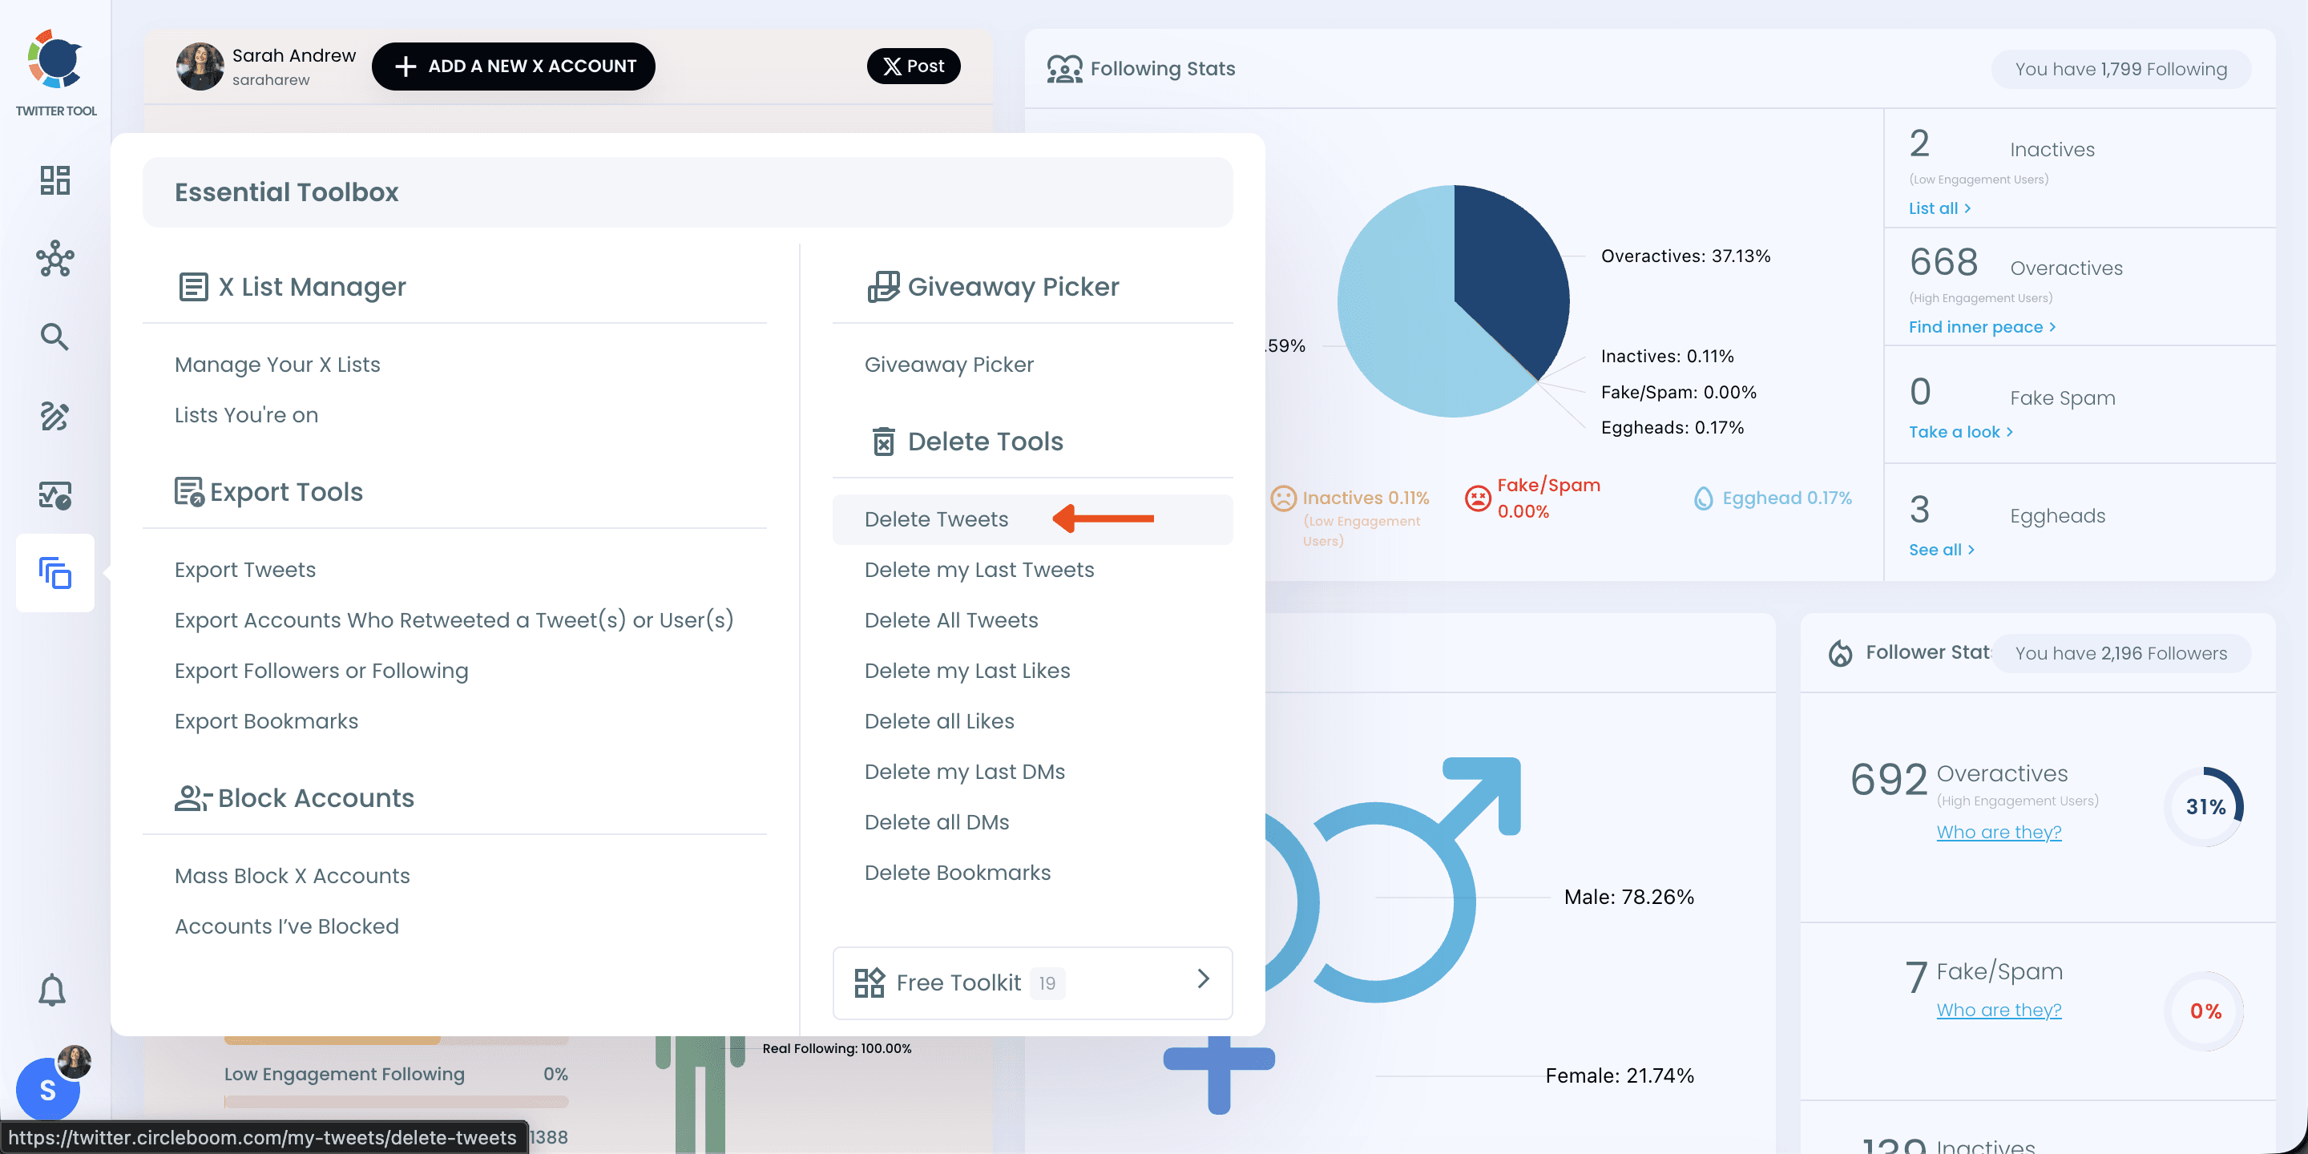Open Export Bookmarks
The height and width of the screenshot is (1154, 2308).
[x=266, y=721]
